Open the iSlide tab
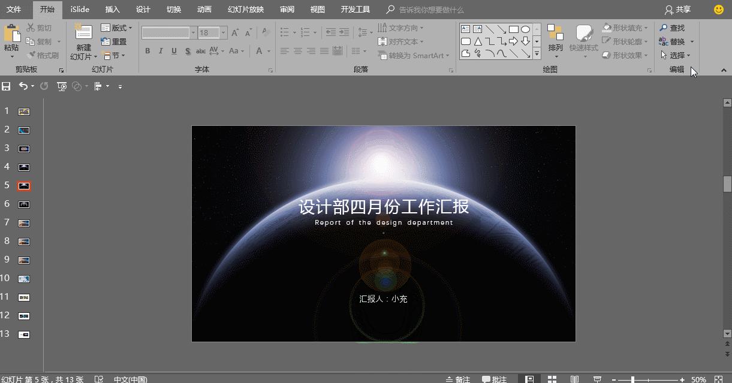This screenshot has height=383, width=732. point(80,9)
